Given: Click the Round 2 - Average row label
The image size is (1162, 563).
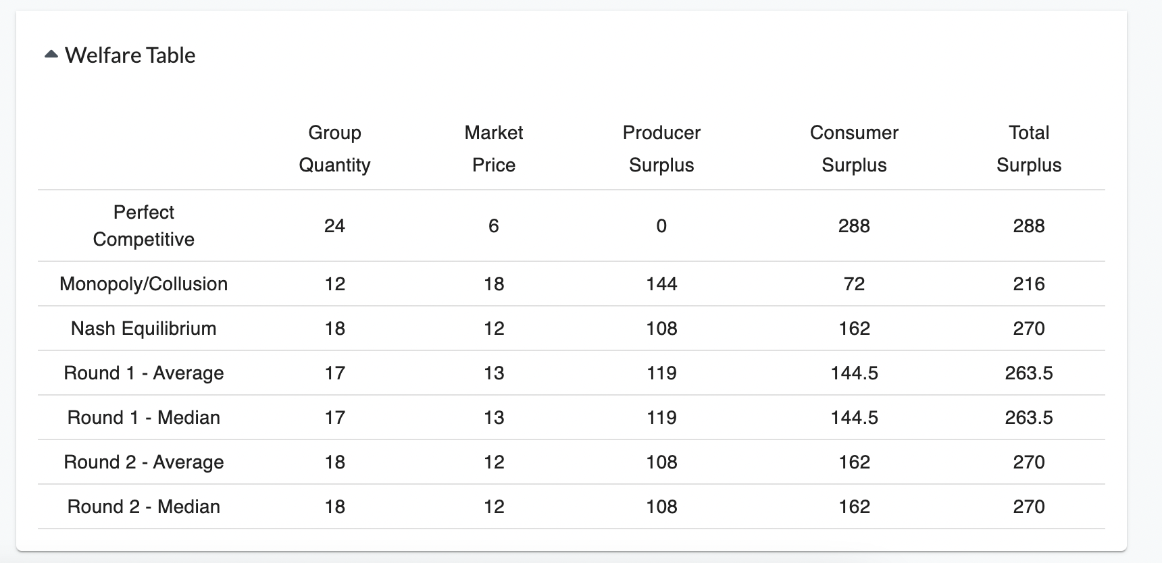Looking at the screenshot, I should (x=144, y=462).
